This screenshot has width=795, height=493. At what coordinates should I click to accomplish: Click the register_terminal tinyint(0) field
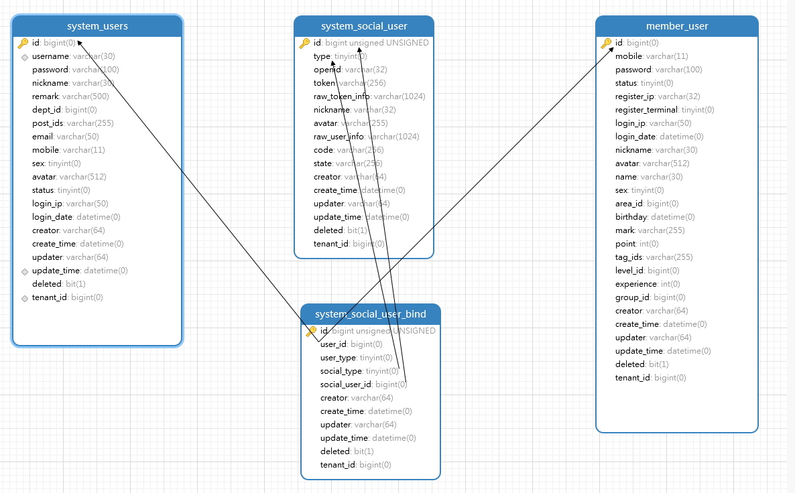click(665, 109)
